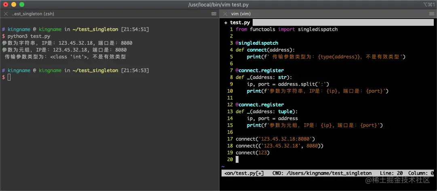Click 'Column: 0' in the status bar
This screenshot has width=437, height=191.
(x=421, y=173)
